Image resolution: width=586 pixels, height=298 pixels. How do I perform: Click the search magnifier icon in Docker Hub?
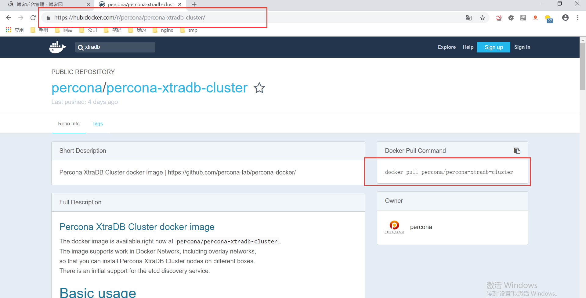click(81, 47)
